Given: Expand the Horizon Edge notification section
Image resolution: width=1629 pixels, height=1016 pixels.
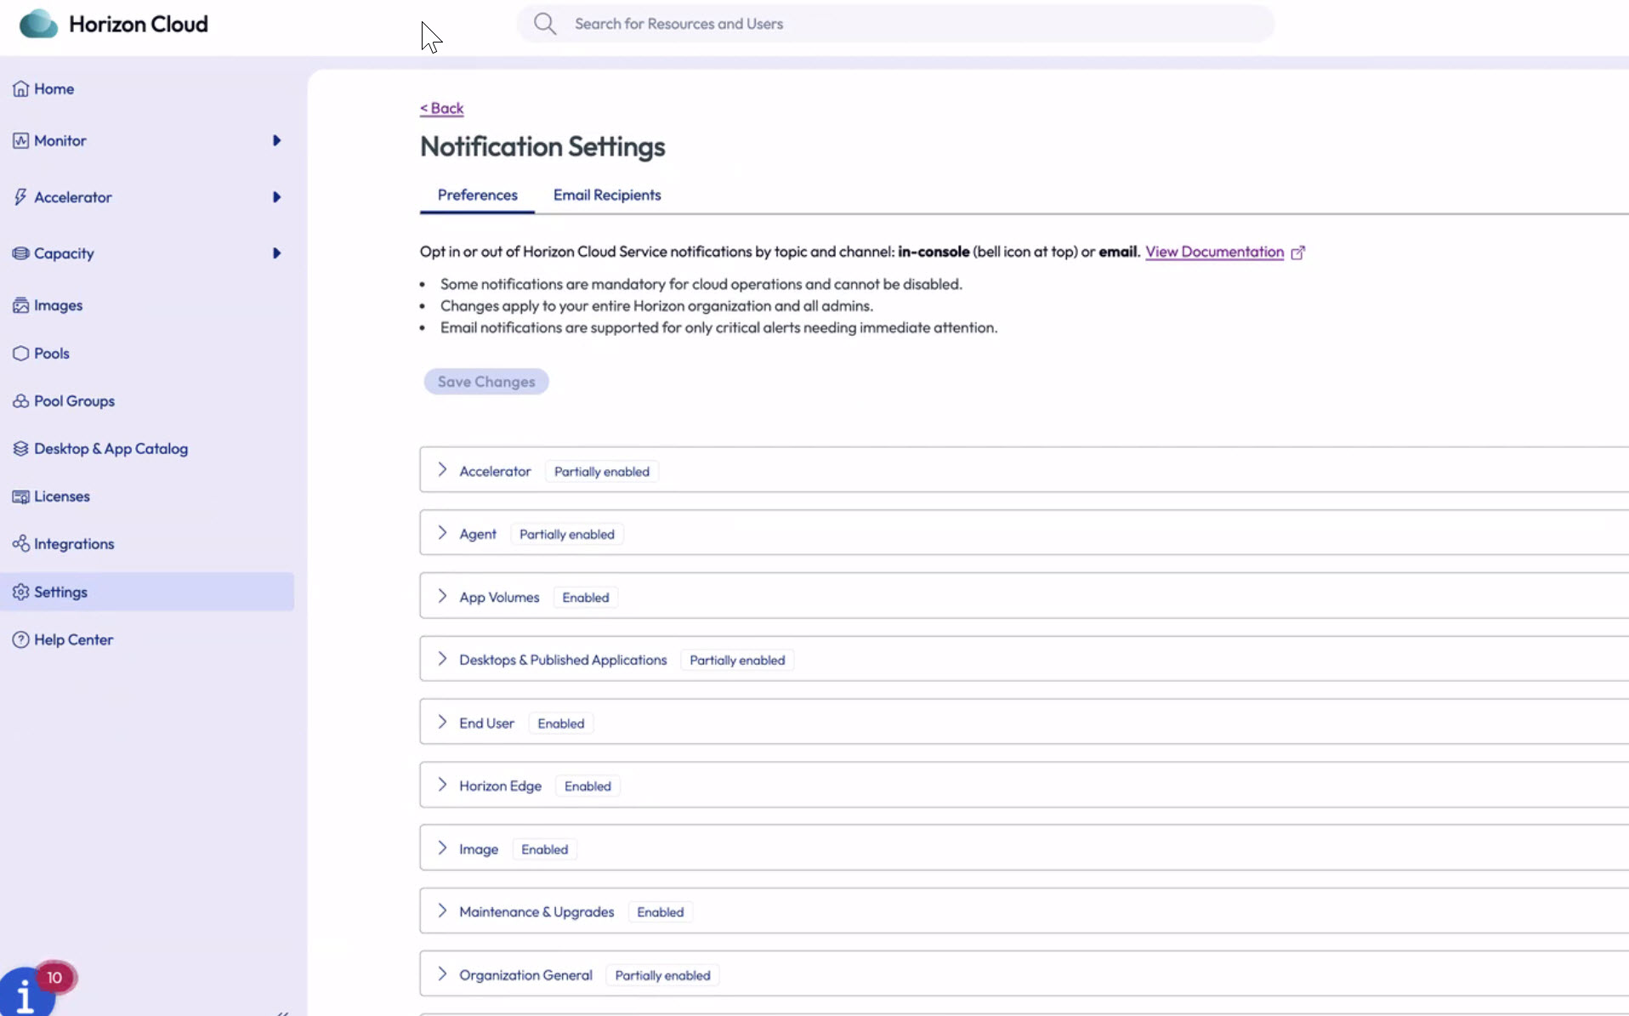Looking at the screenshot, I should (x=442, y=785).
